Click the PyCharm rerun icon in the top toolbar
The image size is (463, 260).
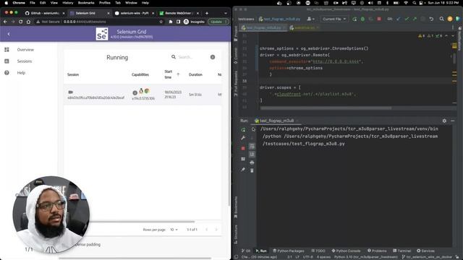click(354, 19)
